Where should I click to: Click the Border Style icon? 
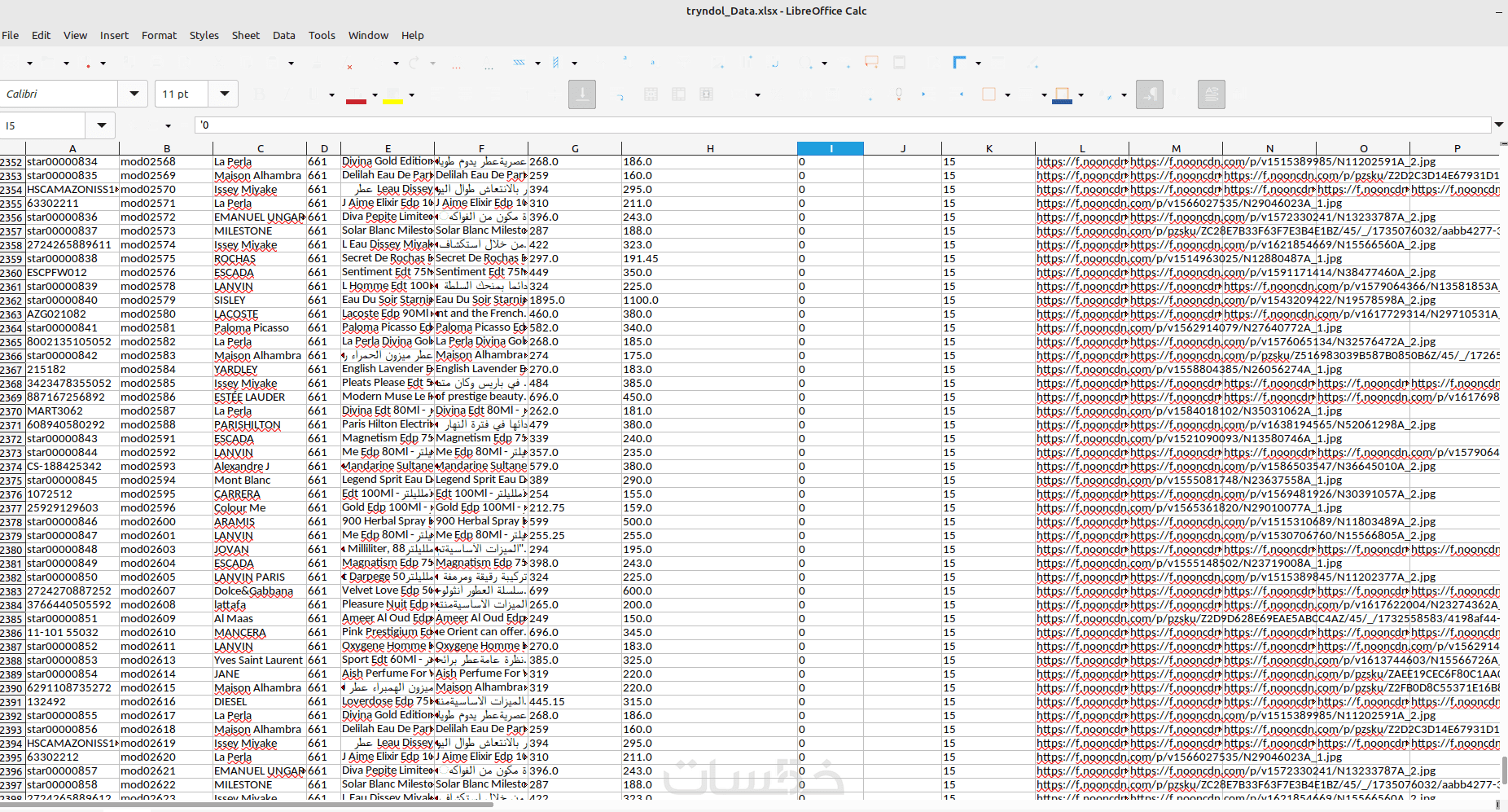[x=1027, y=94]
